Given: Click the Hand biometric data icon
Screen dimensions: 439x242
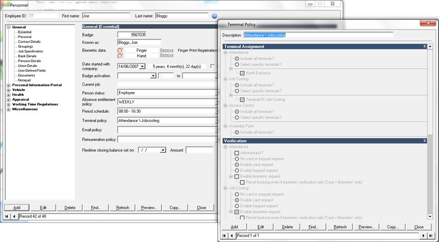Looking at the screenshot, I should coord(121,56).
